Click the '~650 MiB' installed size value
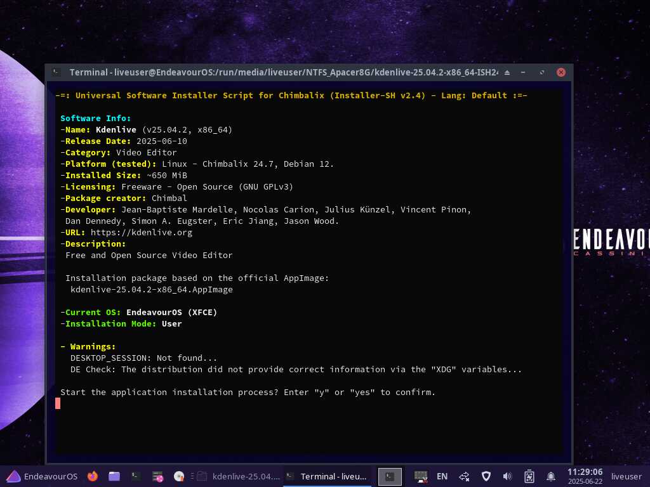Screen dimensions: 650x487 tap(167, 175)
